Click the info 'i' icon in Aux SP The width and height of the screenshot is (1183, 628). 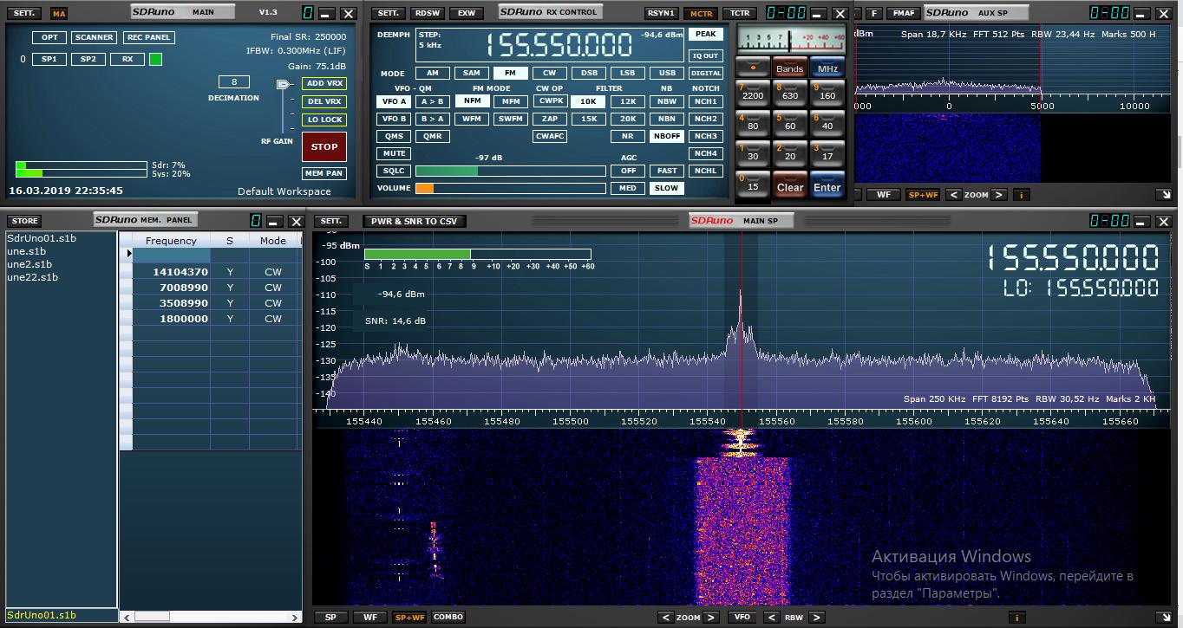pos(1021,195)
